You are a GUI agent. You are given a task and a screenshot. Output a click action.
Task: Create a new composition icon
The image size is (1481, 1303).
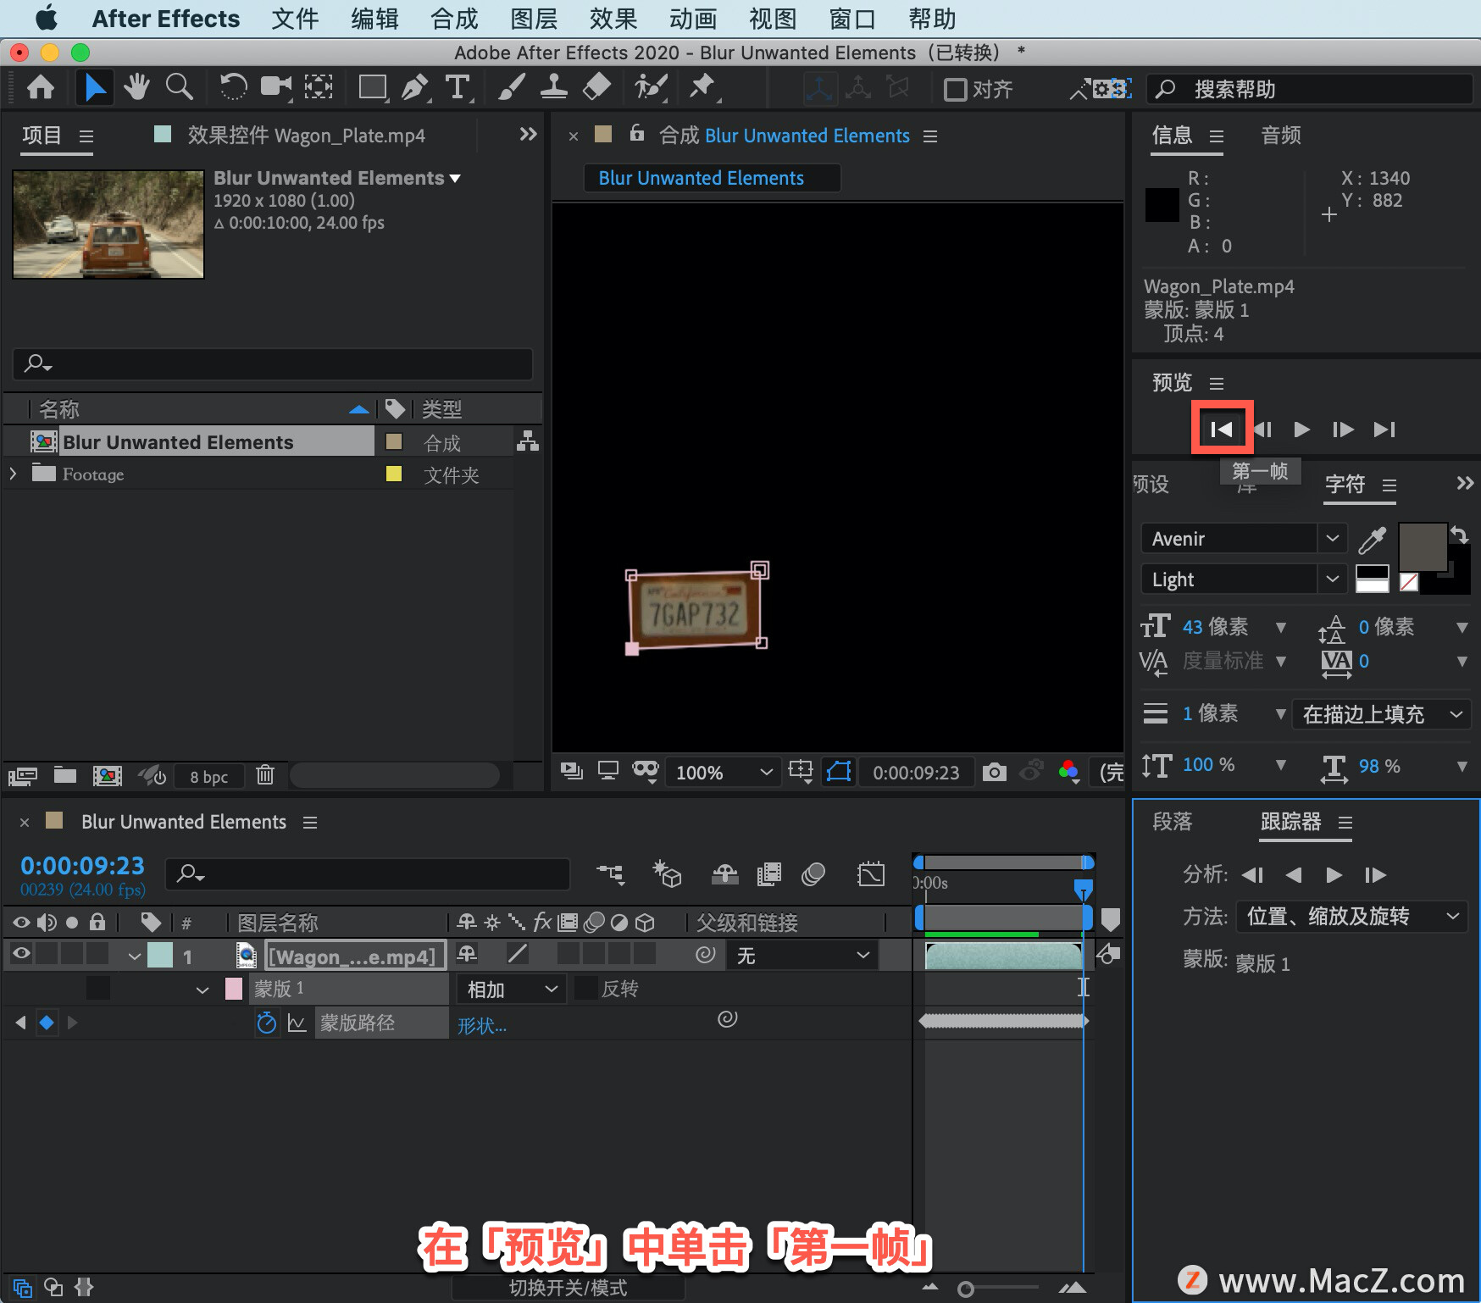[108, 775]
